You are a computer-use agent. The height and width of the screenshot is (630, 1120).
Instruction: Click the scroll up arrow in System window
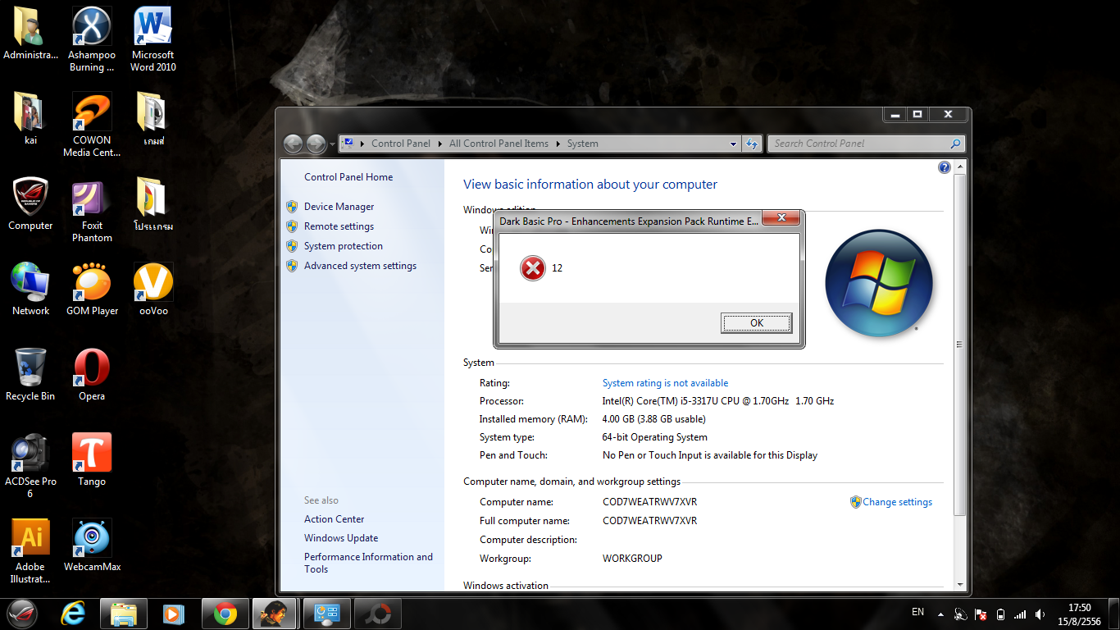961,167
